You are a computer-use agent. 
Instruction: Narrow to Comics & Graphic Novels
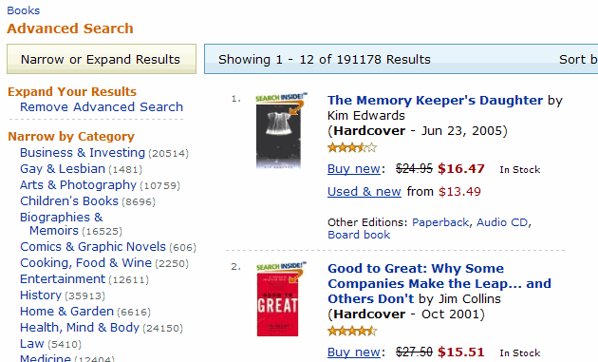point(93,247)
